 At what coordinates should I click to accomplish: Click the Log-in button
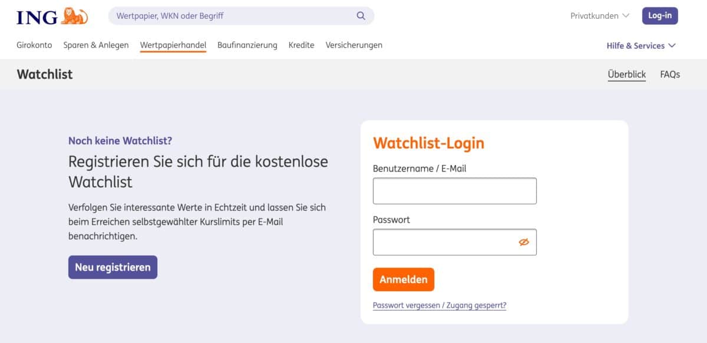pyautogui.click(x=660, y=16)
